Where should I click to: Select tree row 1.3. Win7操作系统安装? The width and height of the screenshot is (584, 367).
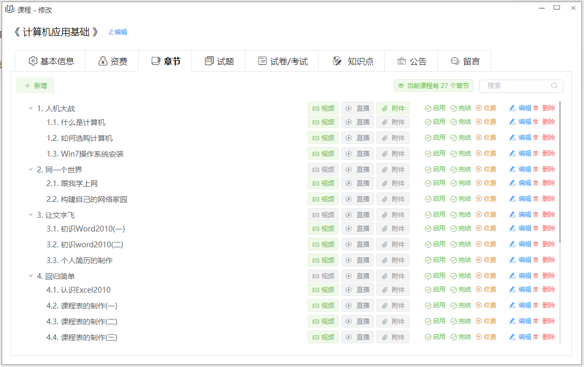coord(85,154)
